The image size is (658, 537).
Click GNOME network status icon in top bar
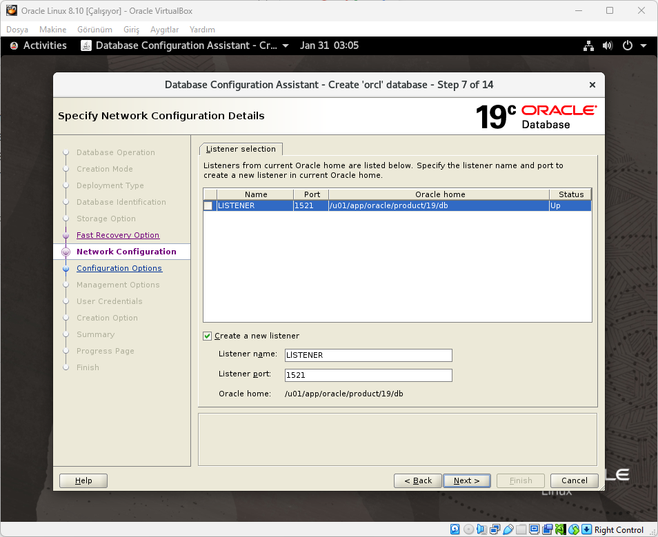pos(588,45)
